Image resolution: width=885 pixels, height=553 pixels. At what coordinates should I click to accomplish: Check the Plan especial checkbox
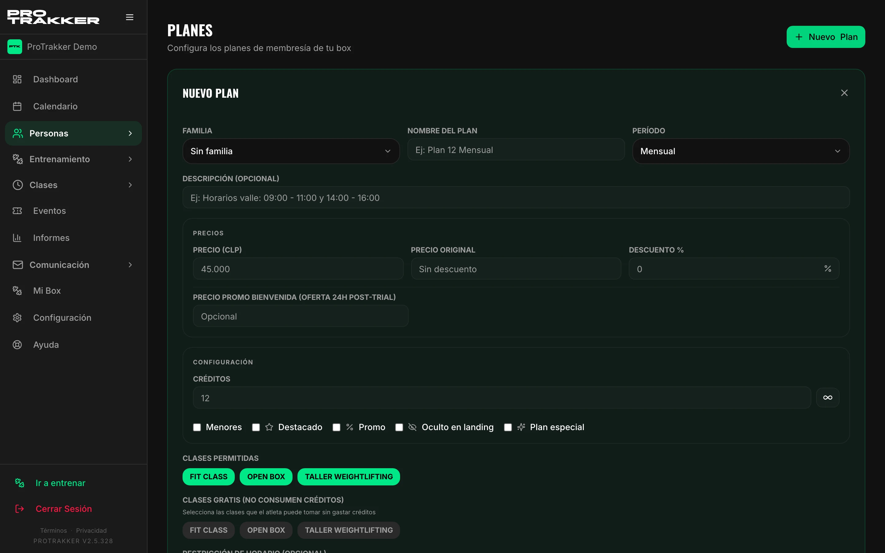(x=508, y=427)
